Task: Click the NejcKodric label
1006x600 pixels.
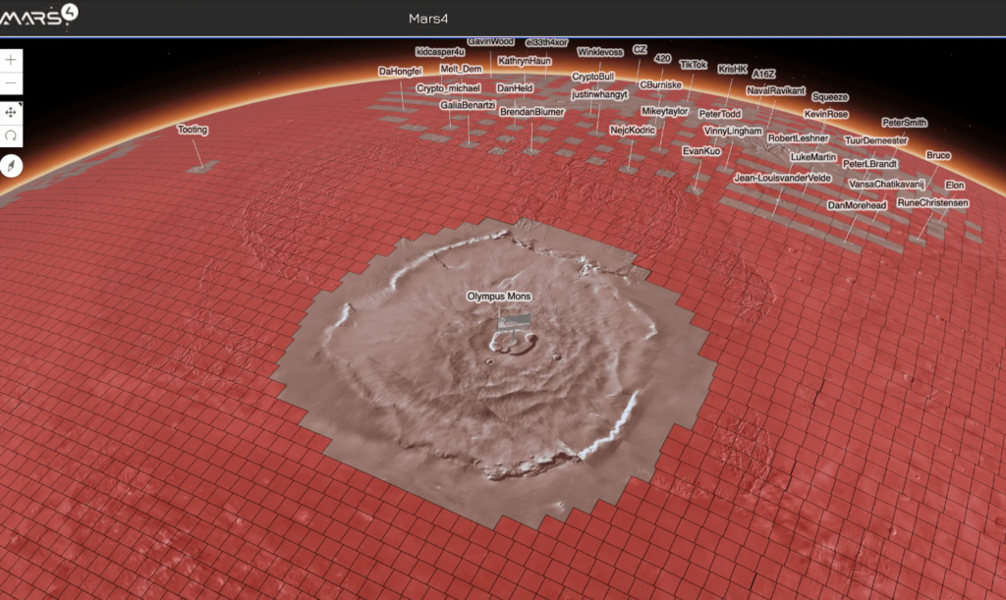Action: click(x=633, y=130)
